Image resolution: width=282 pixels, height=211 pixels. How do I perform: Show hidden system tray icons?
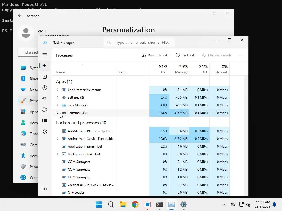coord(224,204)
